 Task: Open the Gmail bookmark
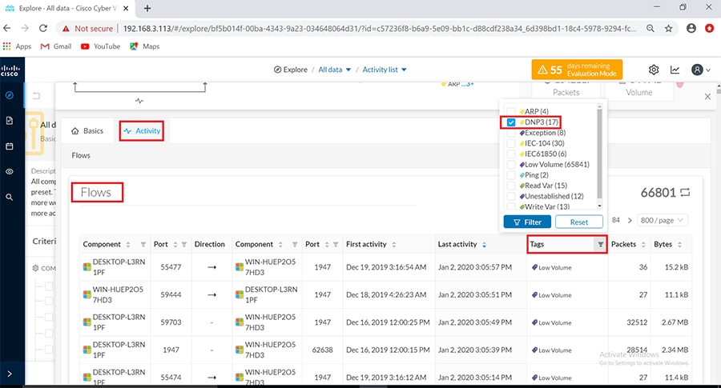click(56, 46)
